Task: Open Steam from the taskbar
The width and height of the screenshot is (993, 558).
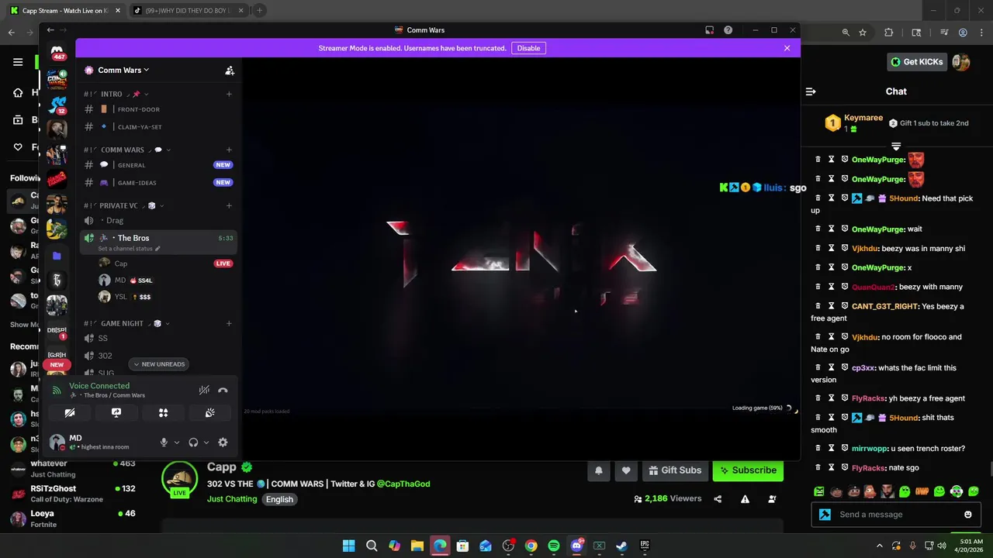Action: click(621, 546)
